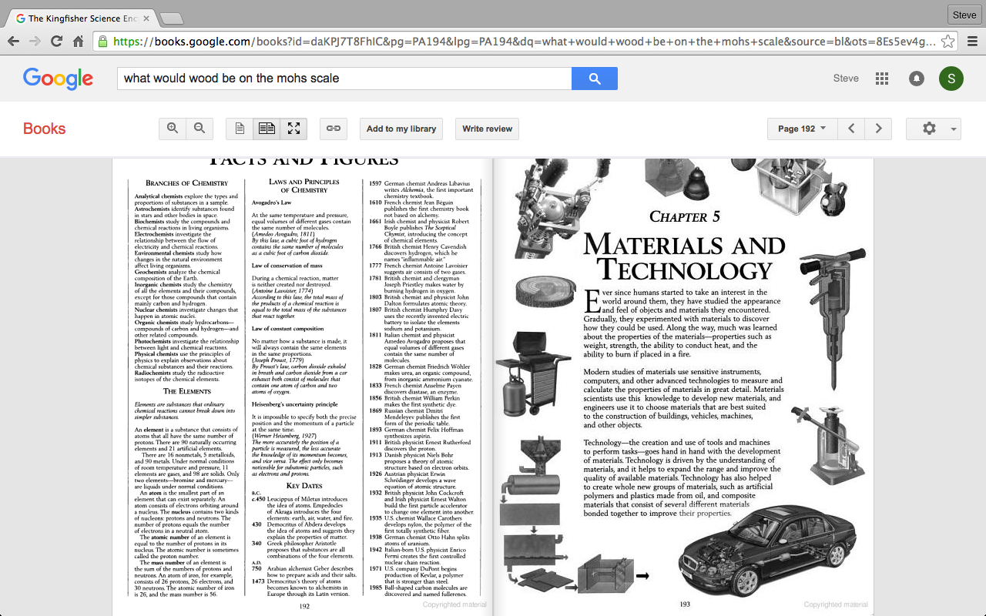
Task: Click Steve profile button in Chrome title bar
Action: (964, 15)
